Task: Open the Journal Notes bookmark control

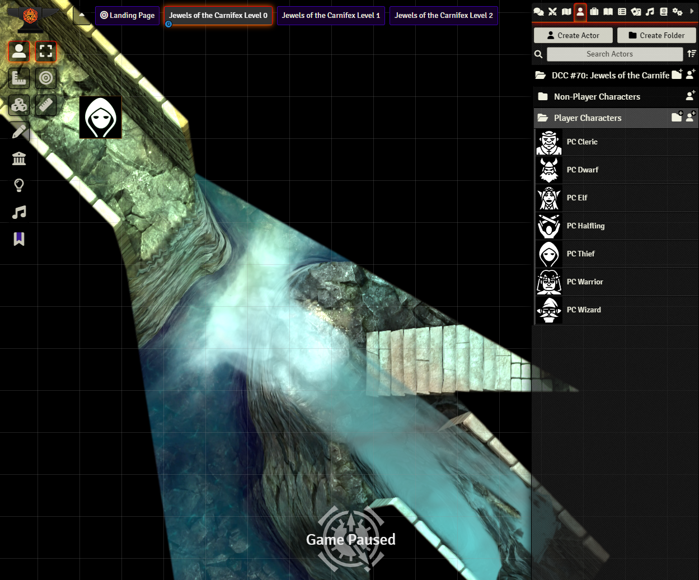Action: pyautogui.click(x=19, y=240)
